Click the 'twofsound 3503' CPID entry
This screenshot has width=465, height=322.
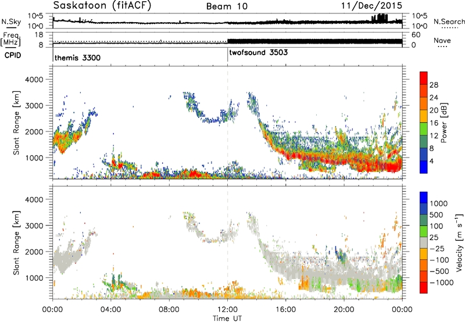(x=258, y=52)
